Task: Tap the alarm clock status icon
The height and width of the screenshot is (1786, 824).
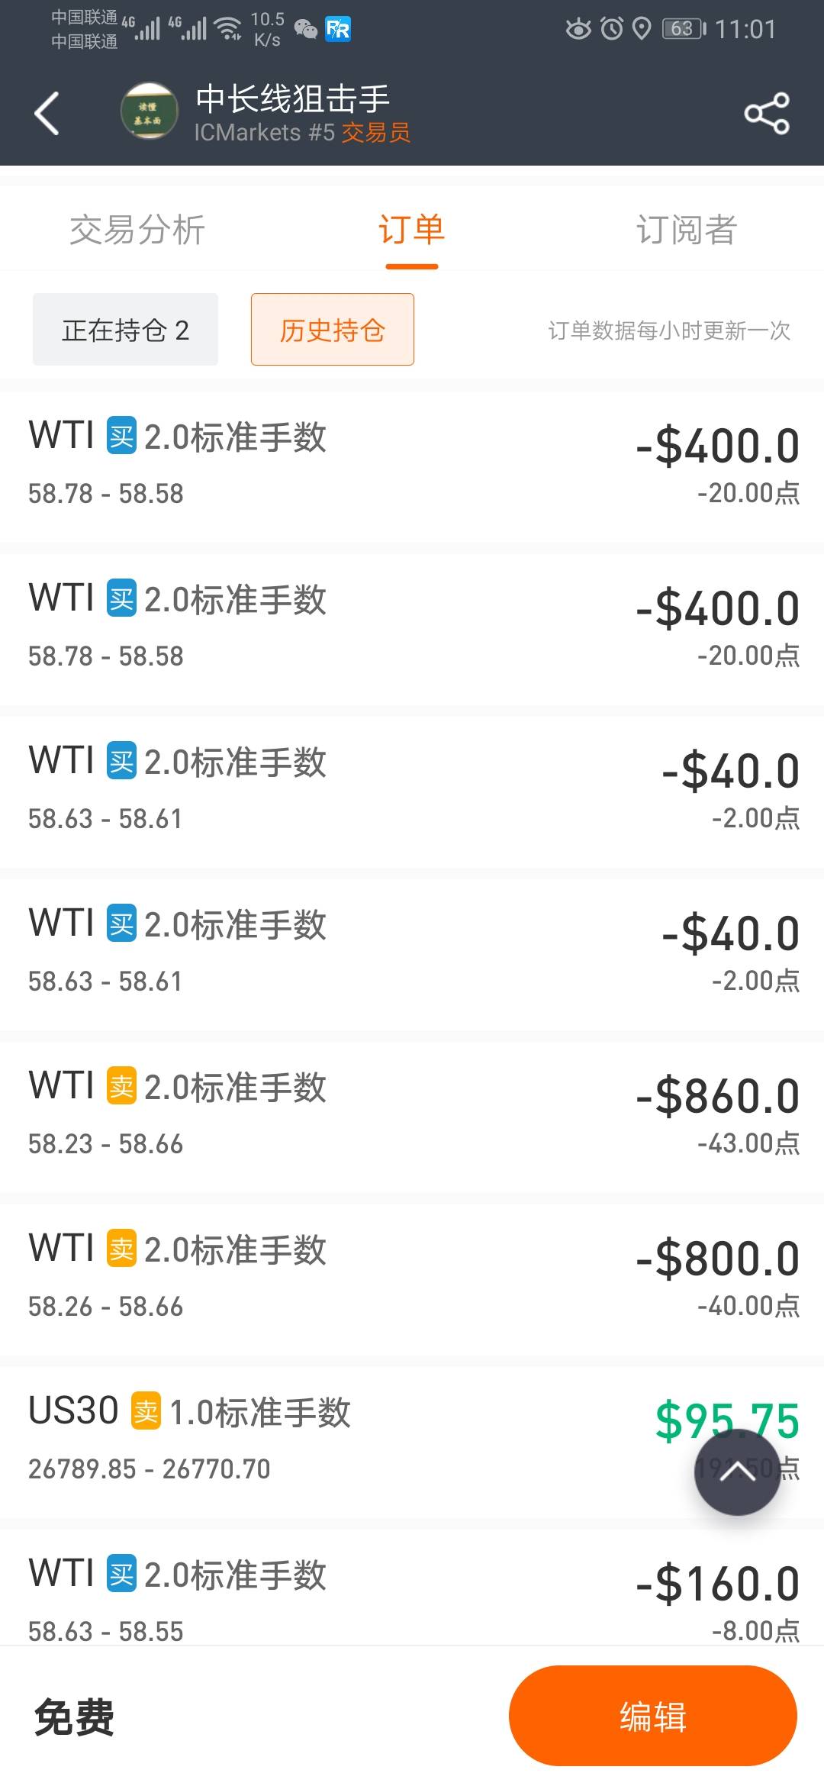Action: coord(612,29)
